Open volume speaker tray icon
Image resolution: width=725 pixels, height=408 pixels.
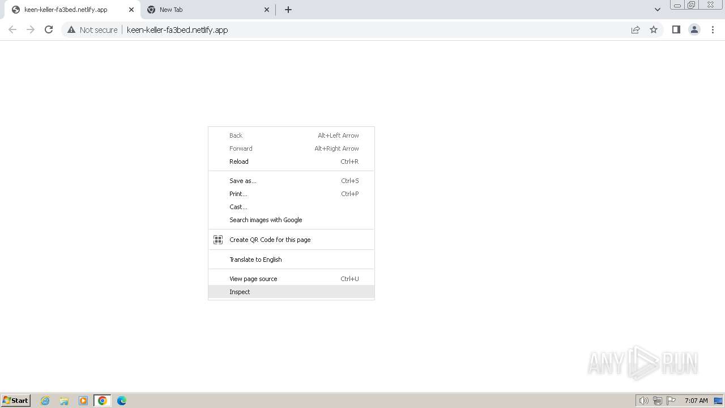click(x=644, y=401)
